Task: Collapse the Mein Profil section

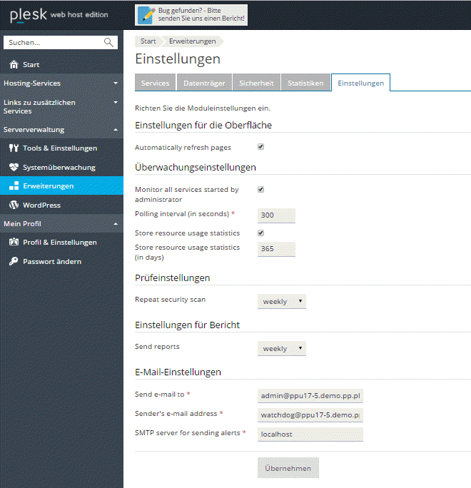Action: coord(61,223)
